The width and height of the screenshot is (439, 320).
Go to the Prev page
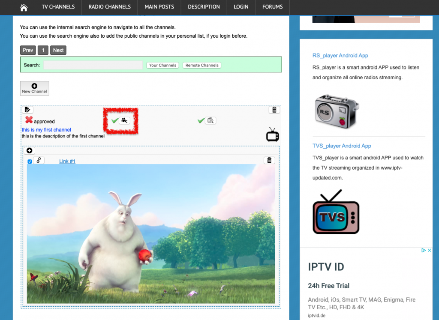coord(28,50)
